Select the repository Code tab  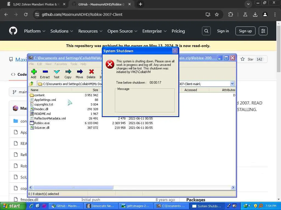pyautogui.click(x=19, y=74)
